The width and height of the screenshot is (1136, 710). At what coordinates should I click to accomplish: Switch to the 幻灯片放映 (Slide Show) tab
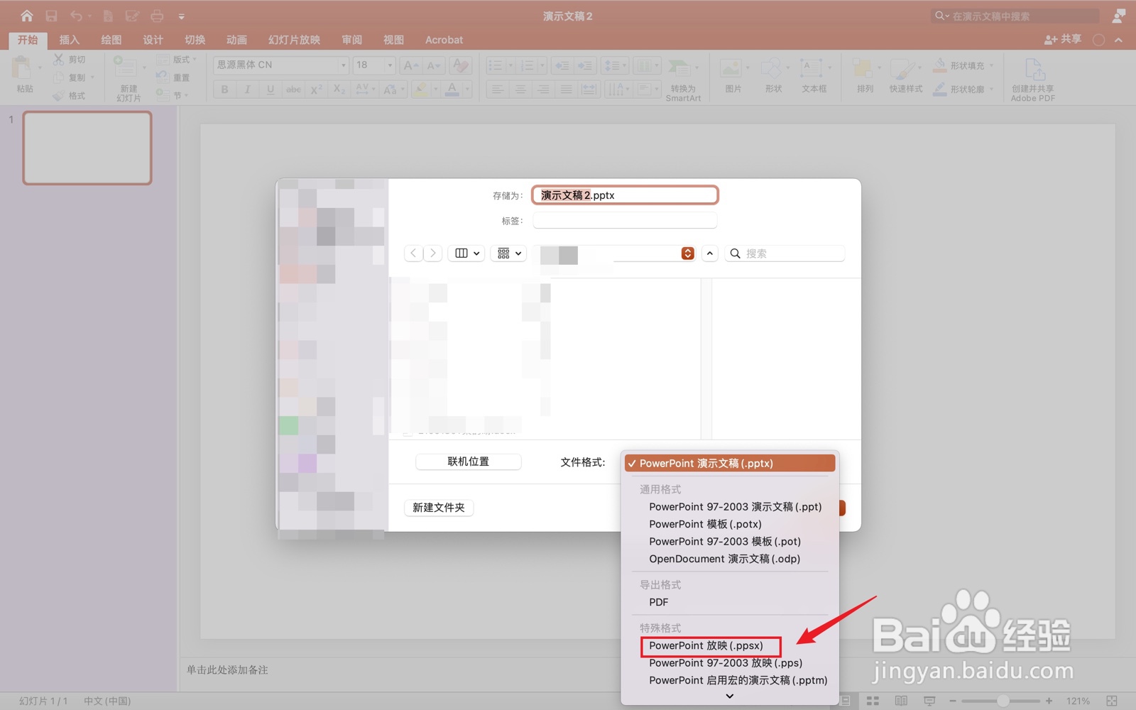pos(294,40)
